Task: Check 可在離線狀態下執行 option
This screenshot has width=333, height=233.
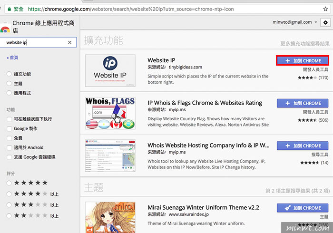Action: point(9,119)
